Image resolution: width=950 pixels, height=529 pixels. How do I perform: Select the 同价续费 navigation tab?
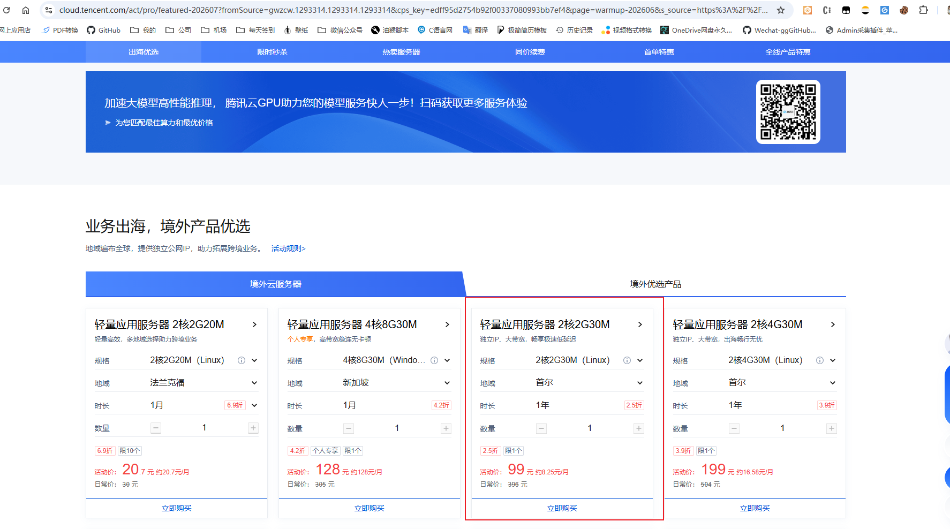point(530,52)
